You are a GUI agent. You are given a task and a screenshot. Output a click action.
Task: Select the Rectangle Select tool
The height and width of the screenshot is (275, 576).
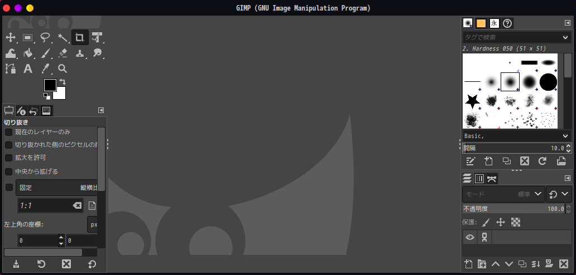[x=28, y=37]
